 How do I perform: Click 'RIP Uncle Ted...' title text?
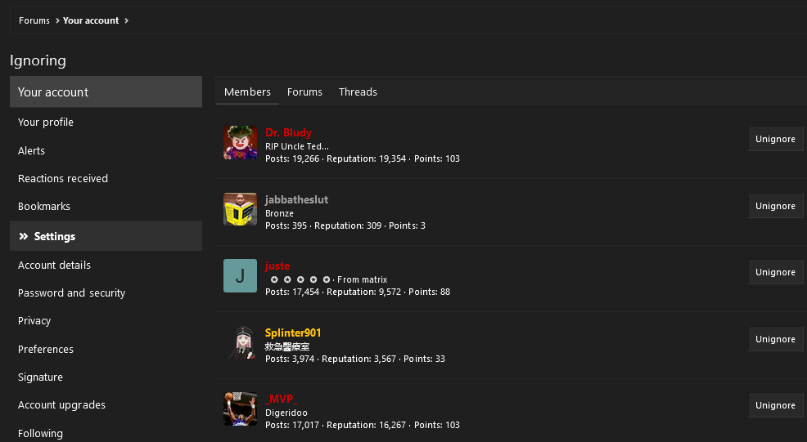[x=297, y=146]
